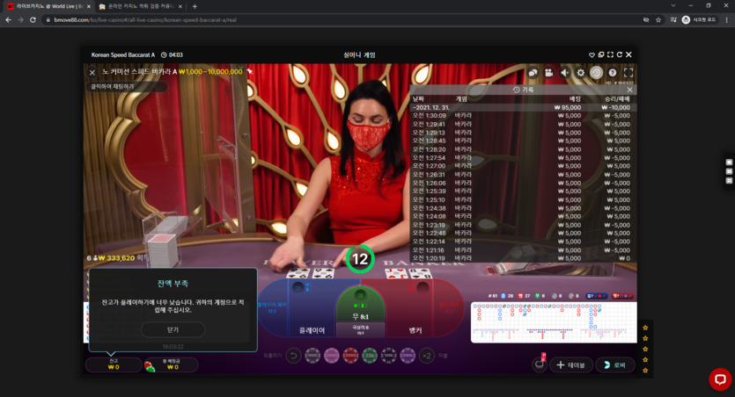
Task: Select history row 오전 1:30:09
Action: (521, 116)
